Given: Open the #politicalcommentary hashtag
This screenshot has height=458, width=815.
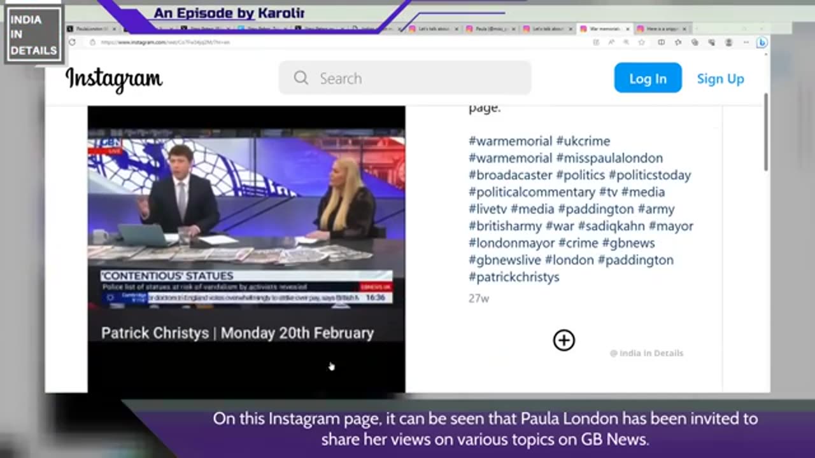Looking at the screenshot, I should click(532, 192).
